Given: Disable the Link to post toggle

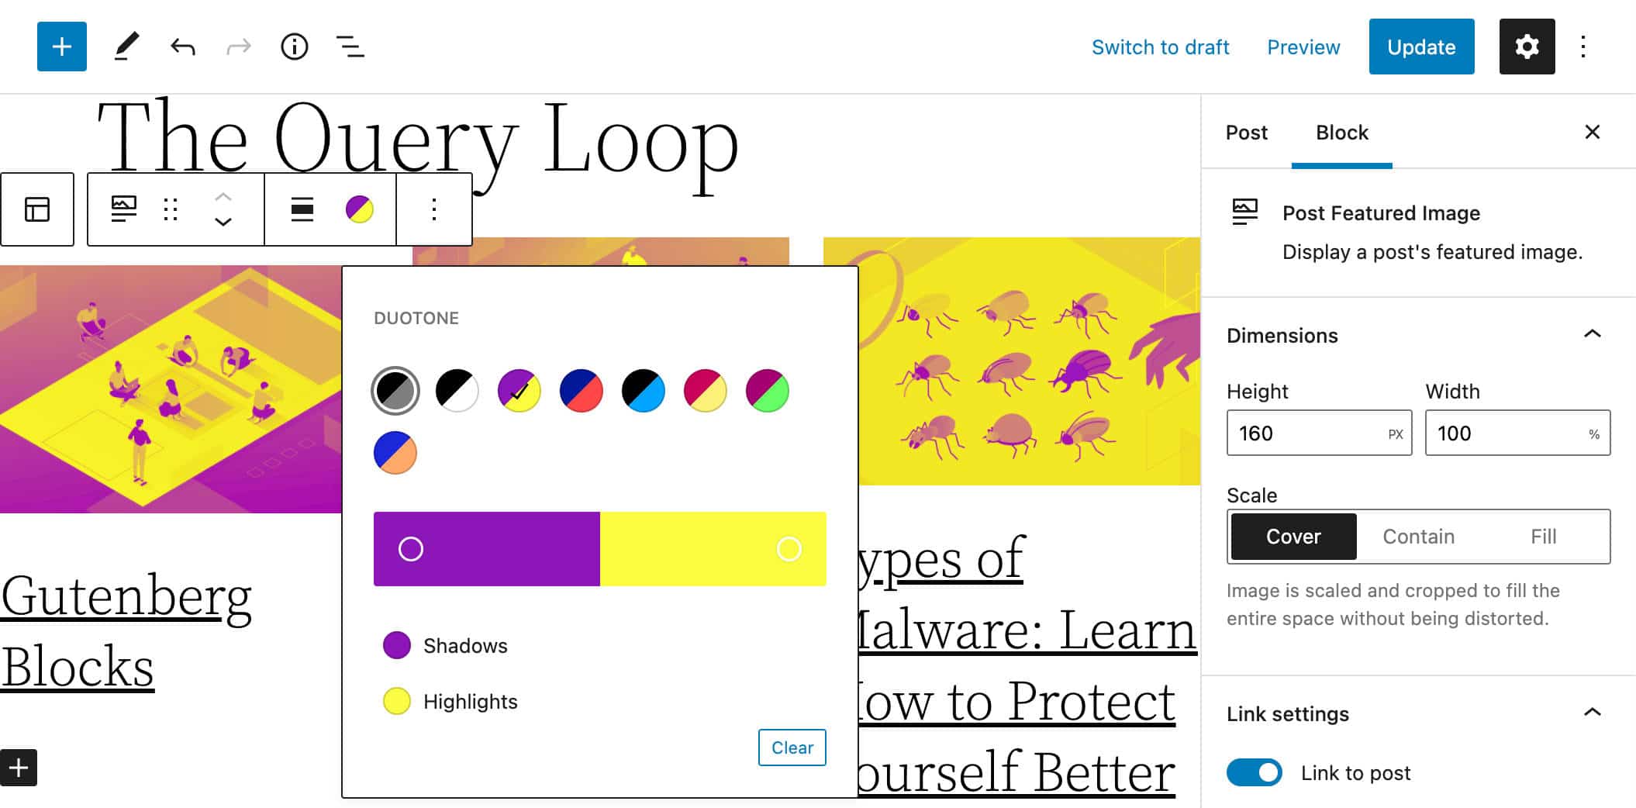Looking at the screenshot, I should (x=1254, y=772).
